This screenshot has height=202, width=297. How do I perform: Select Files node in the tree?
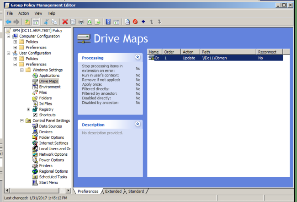(x=43, y=93)
